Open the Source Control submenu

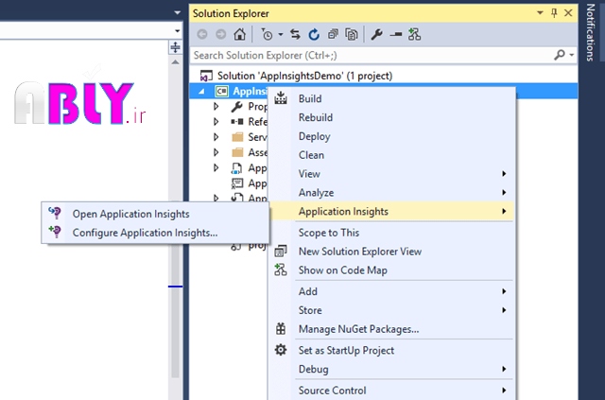(392, 391)
